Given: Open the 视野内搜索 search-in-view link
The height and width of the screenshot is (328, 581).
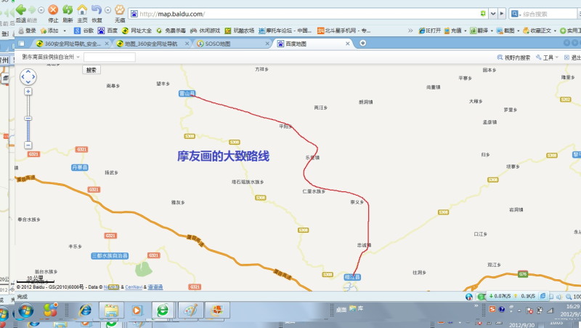Looking at the screenshot, I should tap(514, 57).
